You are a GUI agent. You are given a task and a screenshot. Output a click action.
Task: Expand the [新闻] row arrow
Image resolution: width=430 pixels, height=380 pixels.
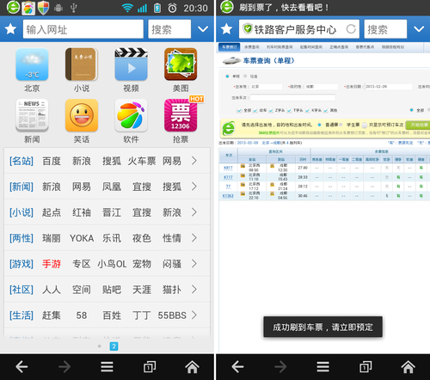tap(194, 187)
